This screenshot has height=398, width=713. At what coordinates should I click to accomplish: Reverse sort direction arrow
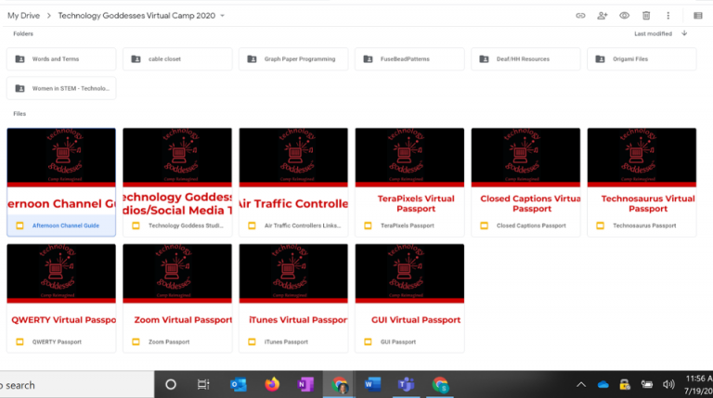[684, 33]
